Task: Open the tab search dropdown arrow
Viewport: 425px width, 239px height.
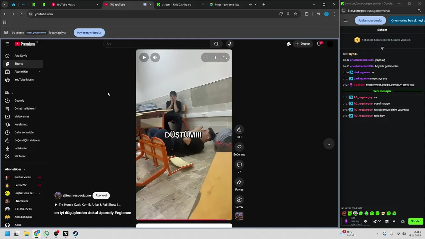Action: click(x=5, y=5)
